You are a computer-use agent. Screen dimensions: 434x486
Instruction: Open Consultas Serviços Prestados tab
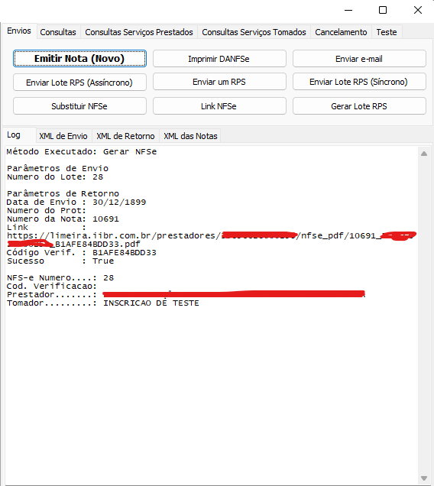(x=139, y=32)
